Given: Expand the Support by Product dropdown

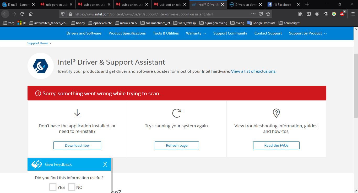Looking at the screenshot, I should [x=308, y=33].
